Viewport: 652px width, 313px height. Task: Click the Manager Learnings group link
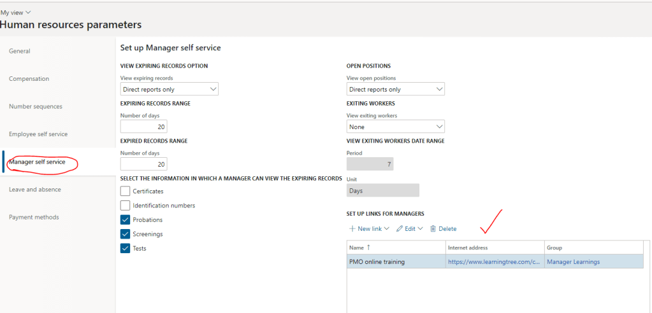pyautogui.click(x=573, y=261)
